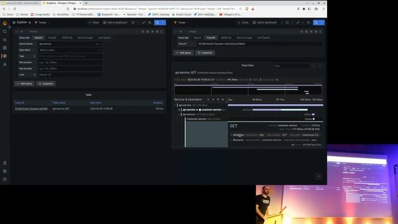Disable query A with the eye icon, left pane
This screenshot has height=224, width=398.
click(152, 32)
